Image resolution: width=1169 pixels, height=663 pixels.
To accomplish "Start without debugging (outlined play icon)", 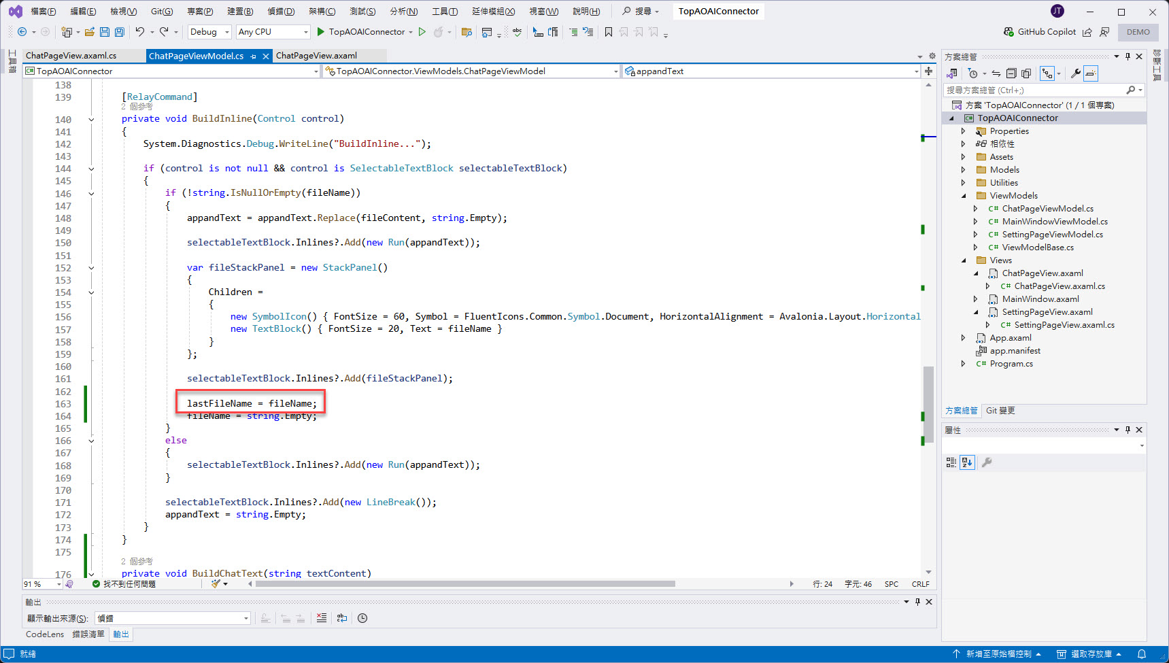I will (422, 32).
